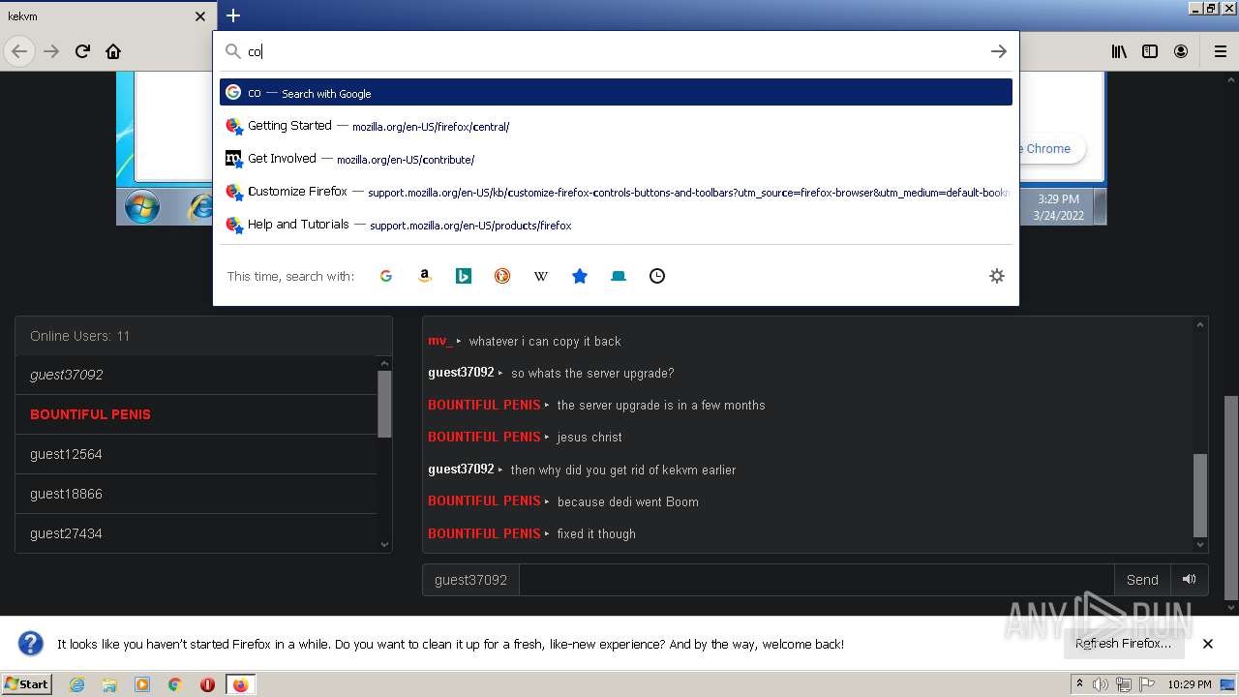Search this time with Amazon

(424, 276)
